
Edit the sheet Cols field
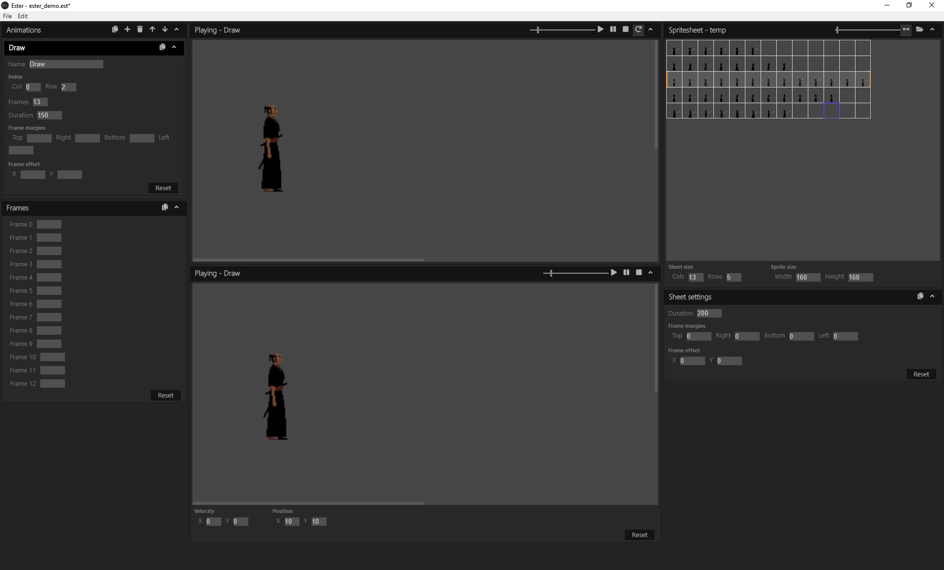click(x=696, y=277)
